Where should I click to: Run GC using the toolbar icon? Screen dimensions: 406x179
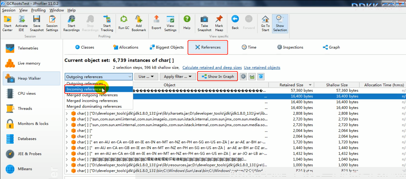[124, 23]
